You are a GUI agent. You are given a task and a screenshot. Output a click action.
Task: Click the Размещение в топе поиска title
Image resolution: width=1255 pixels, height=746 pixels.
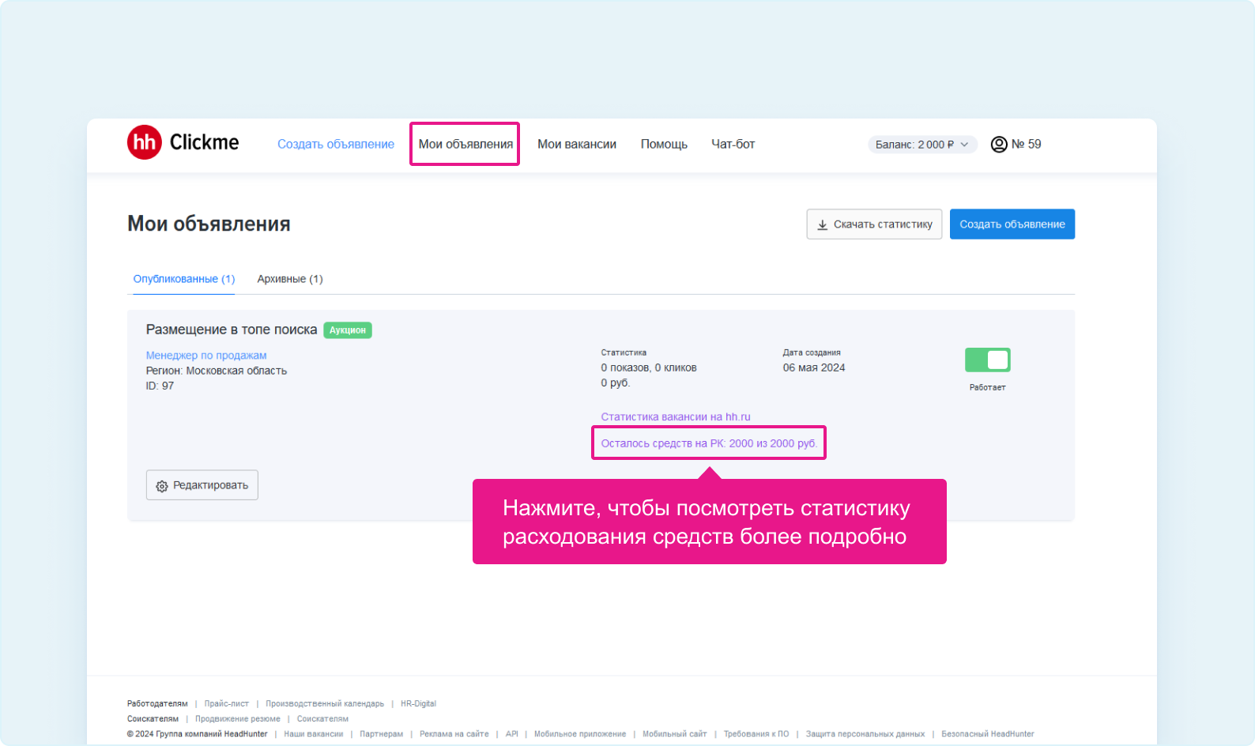point(232,330)
